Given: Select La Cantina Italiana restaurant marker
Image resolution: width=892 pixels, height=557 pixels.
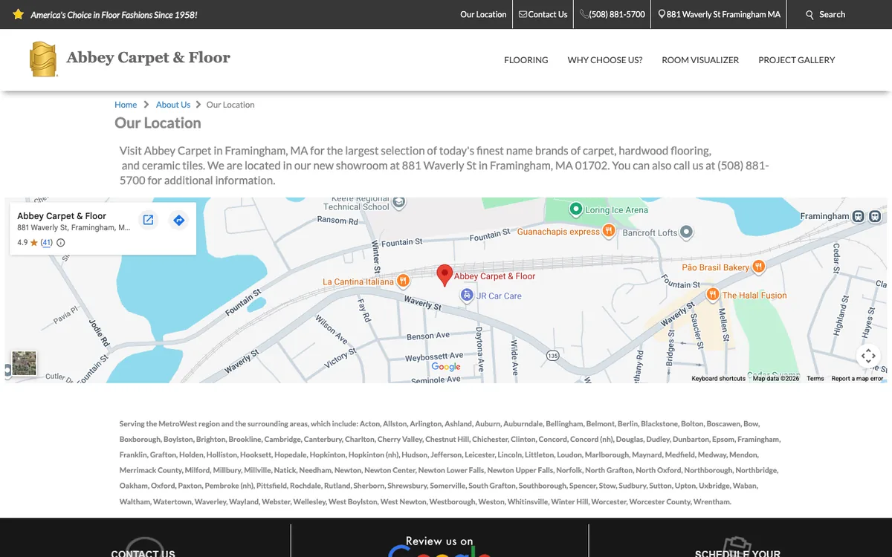Looking at the screenshot, I should (x=403, y=281).
